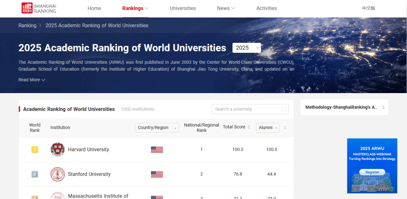
Task: Expand Read More description
Action: tap(32, 80)
